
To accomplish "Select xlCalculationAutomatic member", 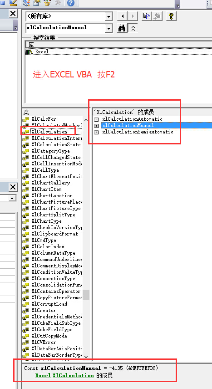I will (x=132, y=119).
